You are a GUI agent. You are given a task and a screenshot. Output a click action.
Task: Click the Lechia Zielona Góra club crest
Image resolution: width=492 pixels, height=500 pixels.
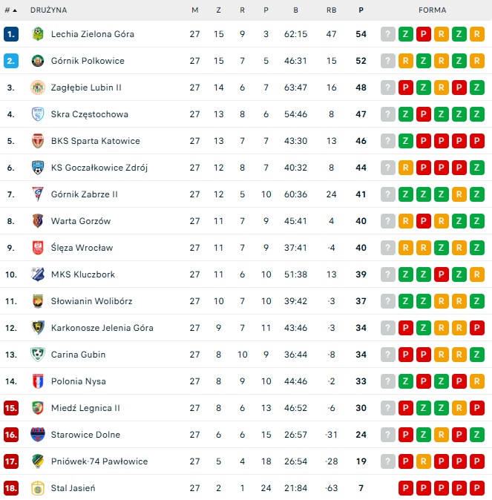[x=38, y=34]
